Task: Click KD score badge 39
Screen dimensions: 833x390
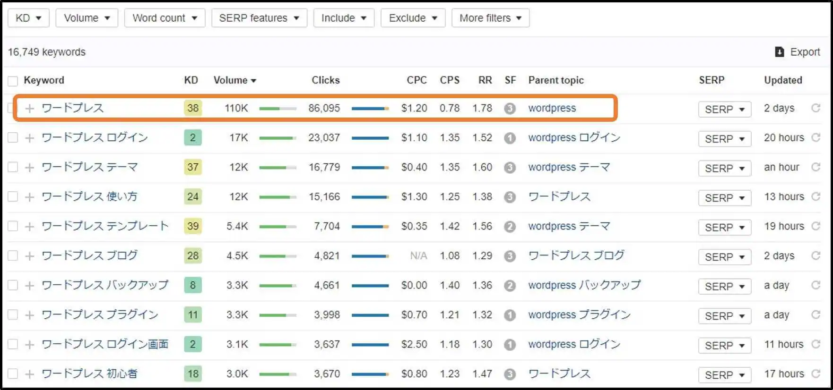Action: pos(193,226)
